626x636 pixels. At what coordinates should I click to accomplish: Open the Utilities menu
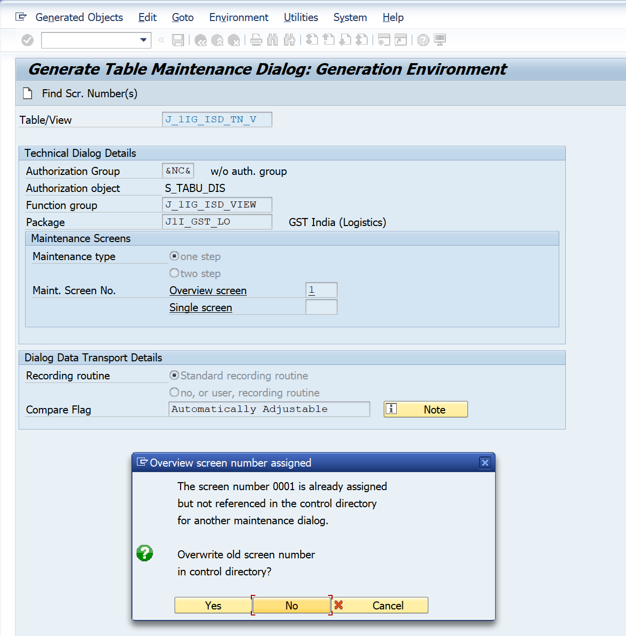[x=301, y=18]
